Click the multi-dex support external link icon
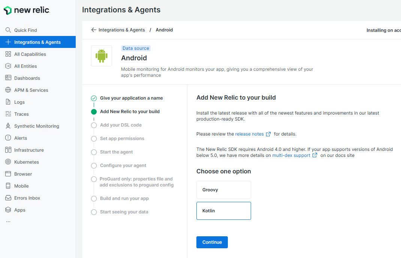 pos(315,155)
